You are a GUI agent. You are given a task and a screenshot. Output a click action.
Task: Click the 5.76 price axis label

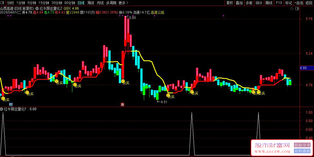(309, 19)
